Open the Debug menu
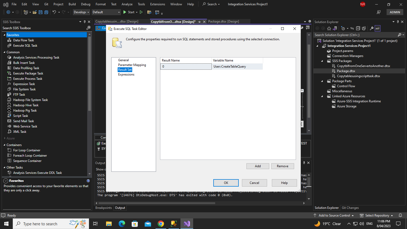Screen dimensions: 407x229 pos(86,4)
